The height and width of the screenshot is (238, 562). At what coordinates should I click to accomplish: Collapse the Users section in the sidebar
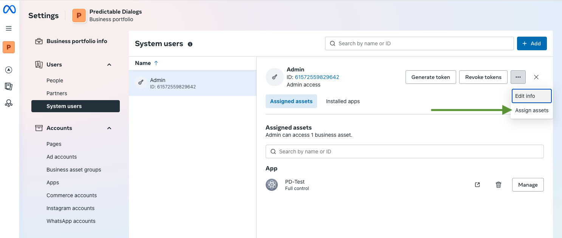coord(109,65)
